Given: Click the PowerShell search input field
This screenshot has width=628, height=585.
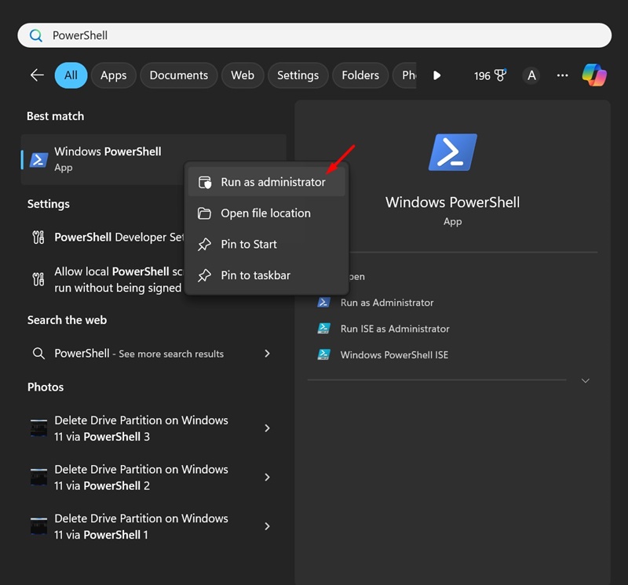Looking at the screenshot, I should (x=314, y=35).
